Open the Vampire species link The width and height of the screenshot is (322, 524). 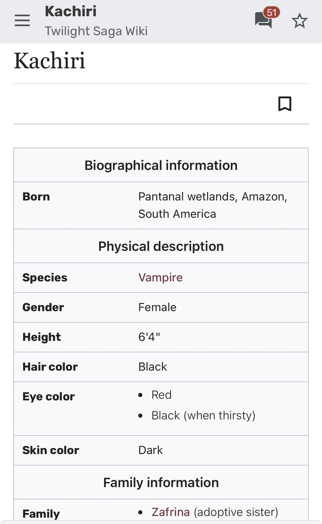[x=161, y=277]
